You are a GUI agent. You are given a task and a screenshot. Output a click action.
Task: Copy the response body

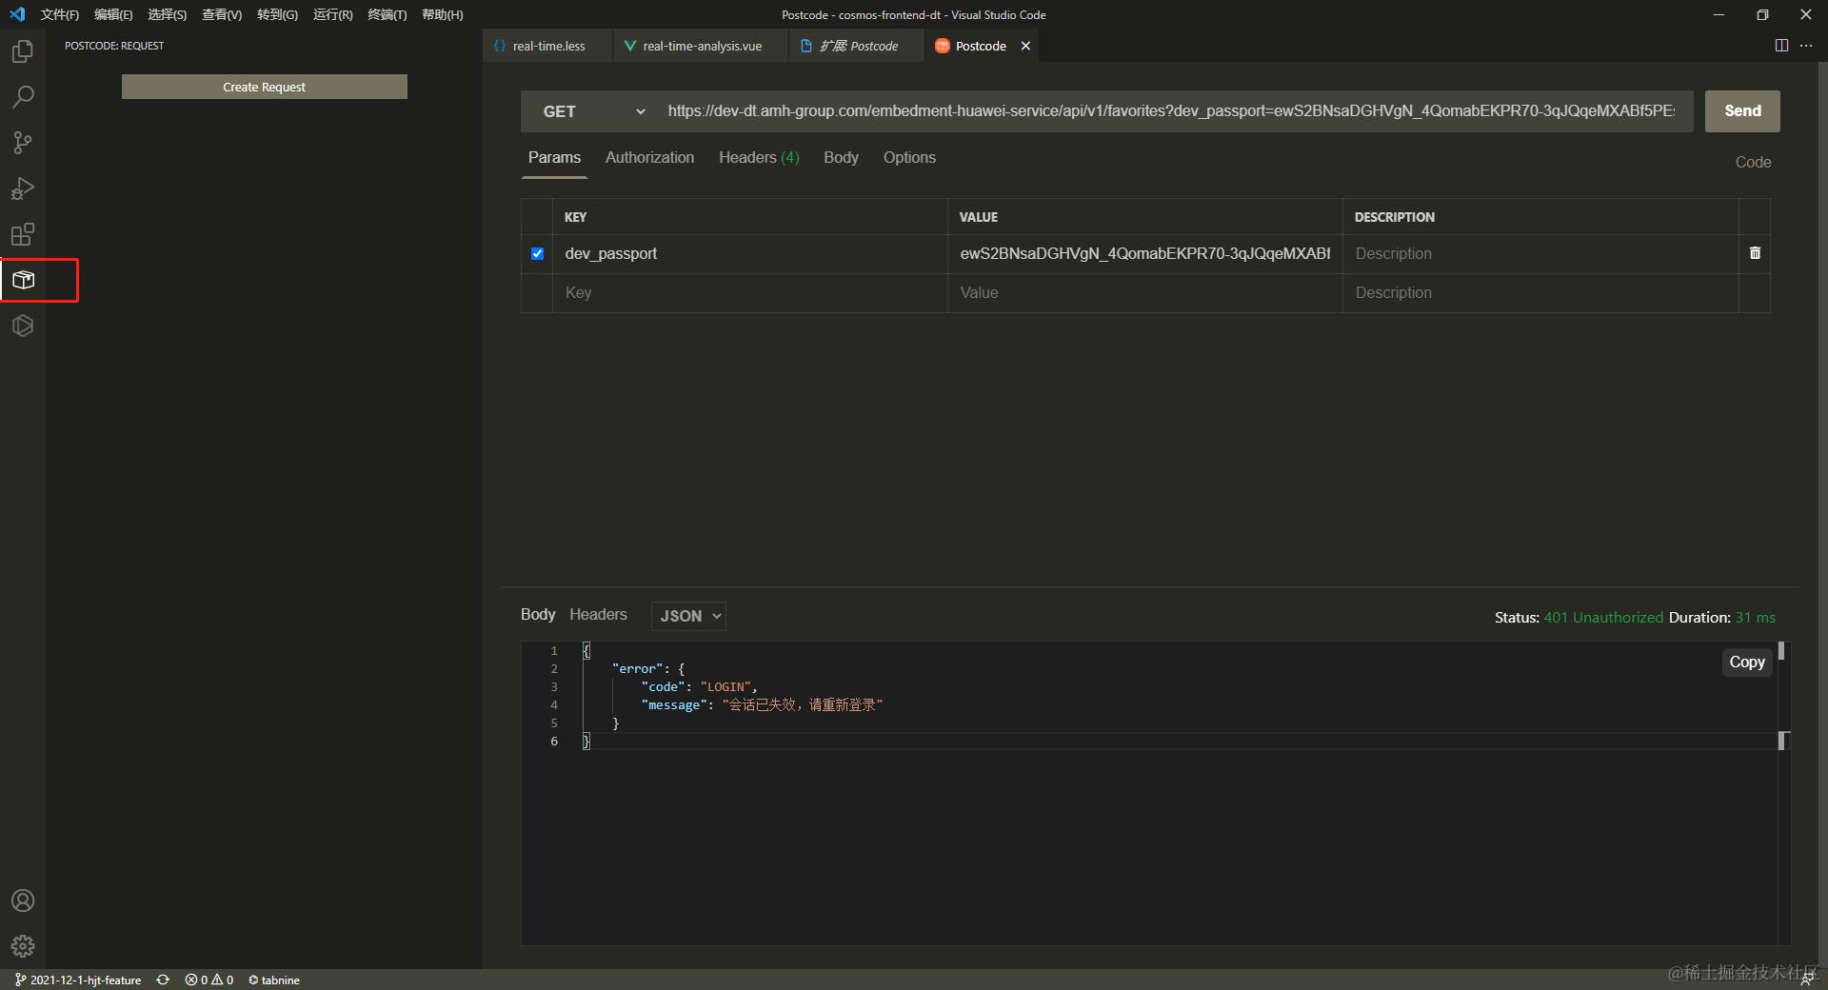pyautogui.click(x=1747, y=662)
